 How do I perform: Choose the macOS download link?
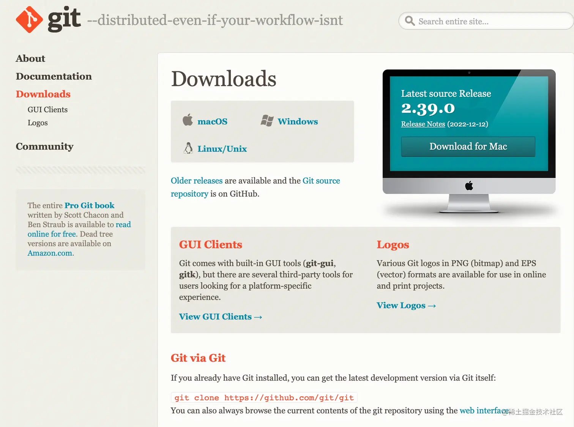[213, 121]
